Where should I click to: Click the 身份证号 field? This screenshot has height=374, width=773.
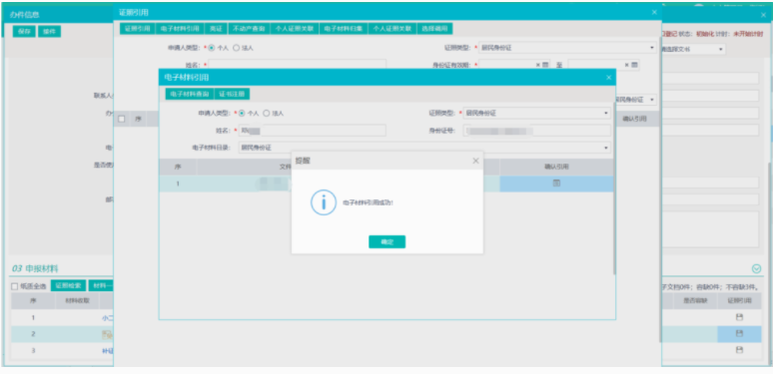(536, 131)
